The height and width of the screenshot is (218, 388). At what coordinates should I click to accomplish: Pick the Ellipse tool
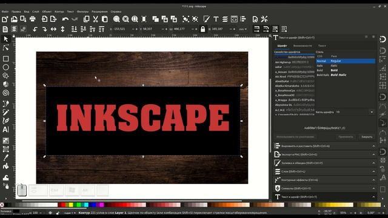coord(5,67)
